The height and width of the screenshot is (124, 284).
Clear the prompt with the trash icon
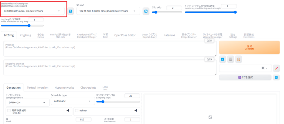click(230, 59)
